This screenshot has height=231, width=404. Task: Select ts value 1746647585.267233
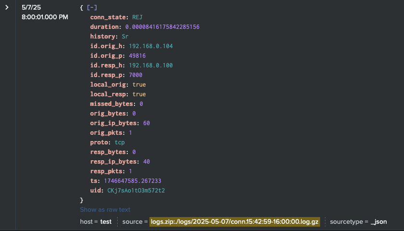click(133, 181)
